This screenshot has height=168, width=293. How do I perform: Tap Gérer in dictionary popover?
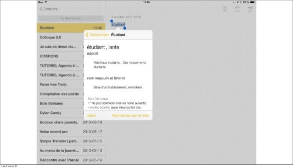click(x=92, y=115)
